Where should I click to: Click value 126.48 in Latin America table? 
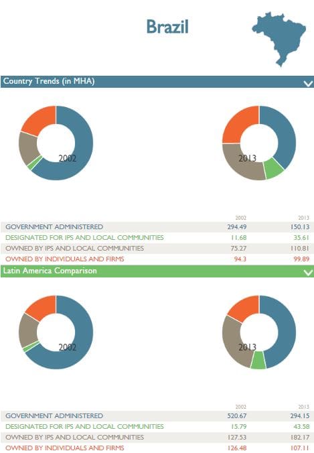[x=237, y=448]
